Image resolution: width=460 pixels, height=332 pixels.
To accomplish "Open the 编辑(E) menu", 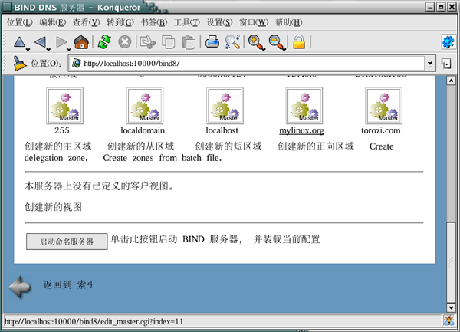I will tap(52, 22).
